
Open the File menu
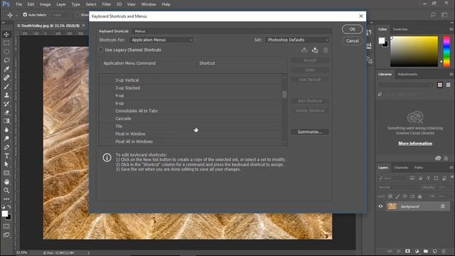pos(19,4)
